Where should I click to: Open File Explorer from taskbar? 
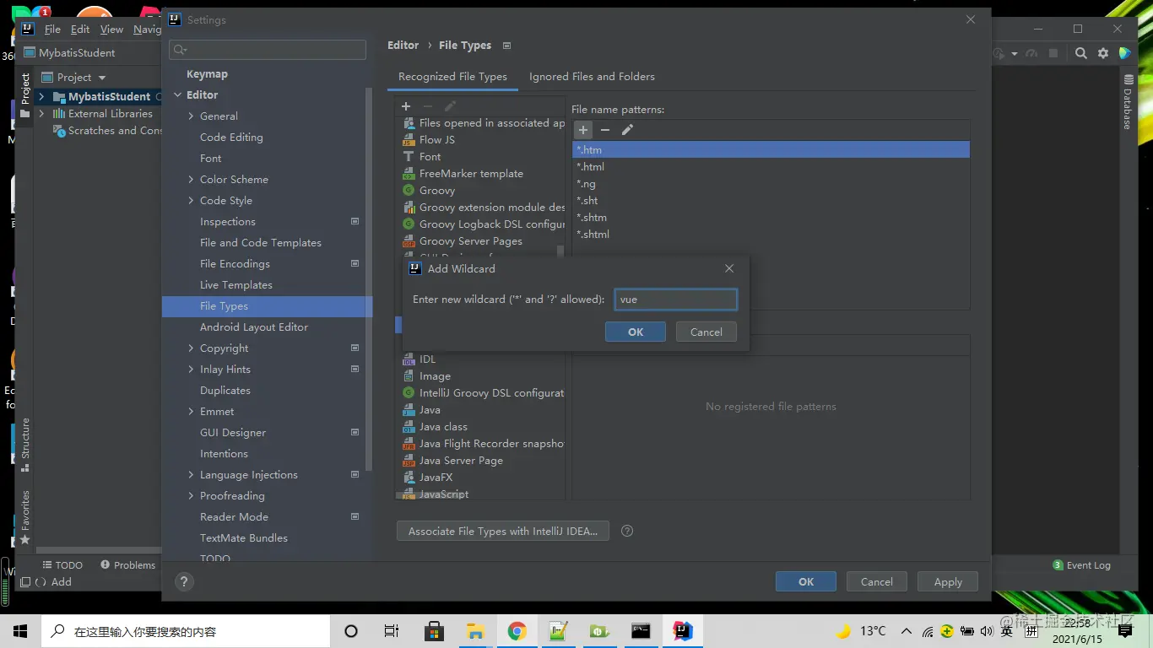coord(475,631)
